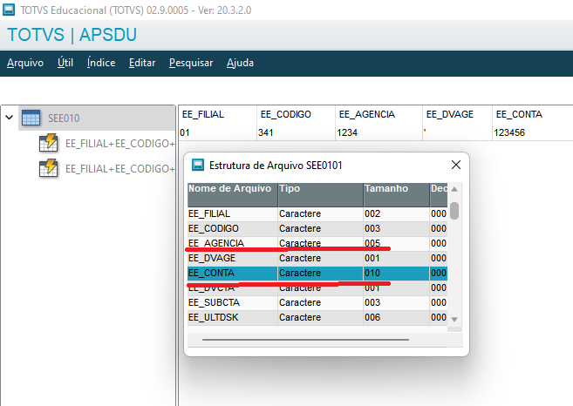Viewport: 573px width, 406px height.
Task: Select the EE_CONTA row in structure dialog
Action: tap(317, 273)
